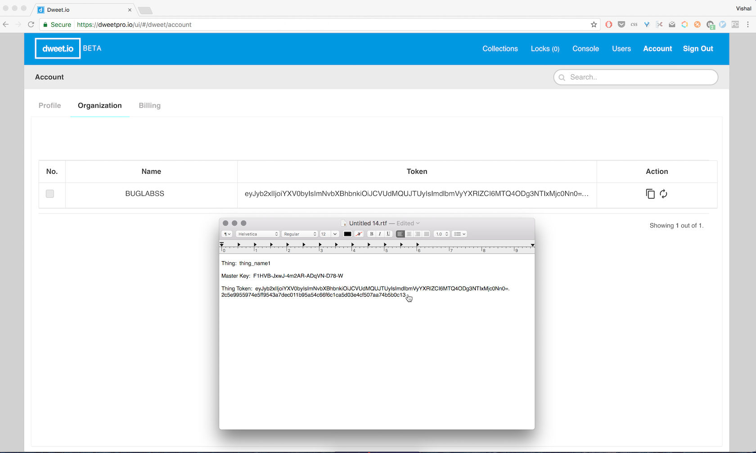Expand the Untitled 14.rtf title chevron
The height and width of the screenshot is (453, 756).
pyautogui.click(x=418, y=223)
